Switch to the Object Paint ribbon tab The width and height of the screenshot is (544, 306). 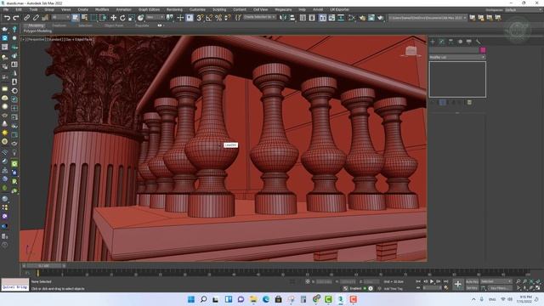(114, 25)
